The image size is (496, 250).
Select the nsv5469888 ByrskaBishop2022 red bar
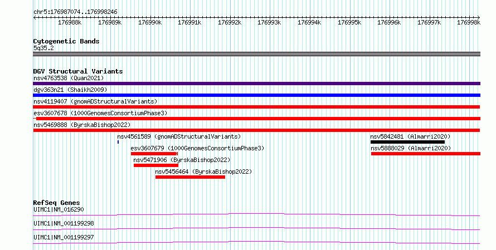pyautogui.click(x=256, y=130)
